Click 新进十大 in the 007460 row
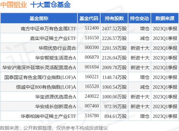179x131 pixels. (140, 106)
